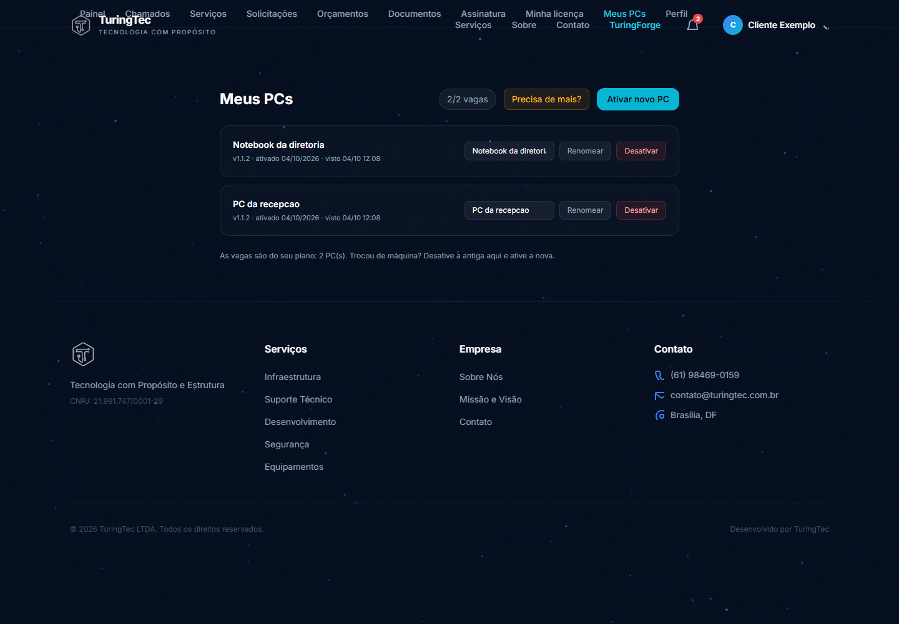Screen dimensions: 899x624
Task: Open the Sobre navigation link
Action: point(524,25)
